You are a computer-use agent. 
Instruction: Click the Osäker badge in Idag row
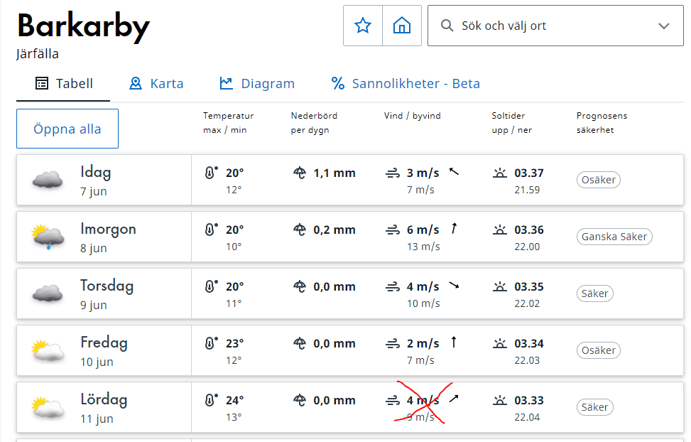[x=599, y=180]
